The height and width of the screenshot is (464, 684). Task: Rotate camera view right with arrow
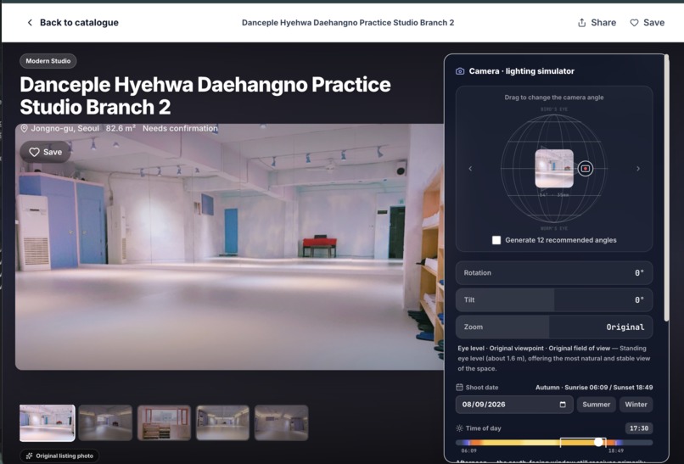pyautogui.click(x=638, y=168)
